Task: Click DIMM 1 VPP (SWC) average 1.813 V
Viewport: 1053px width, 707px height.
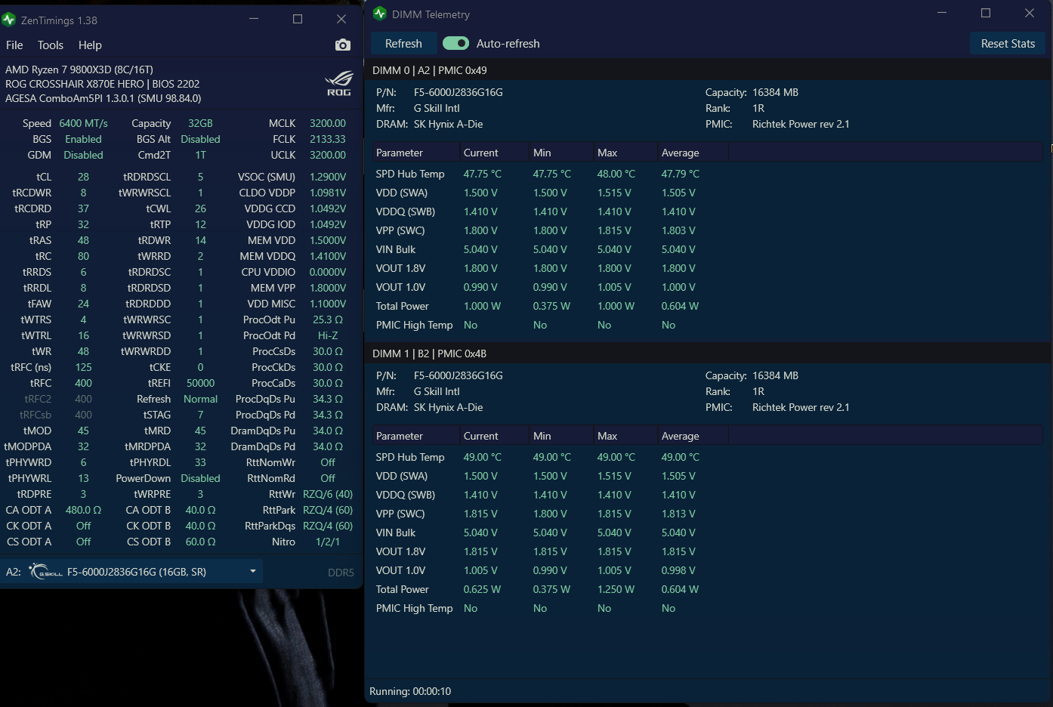Action: click(678, 514)
